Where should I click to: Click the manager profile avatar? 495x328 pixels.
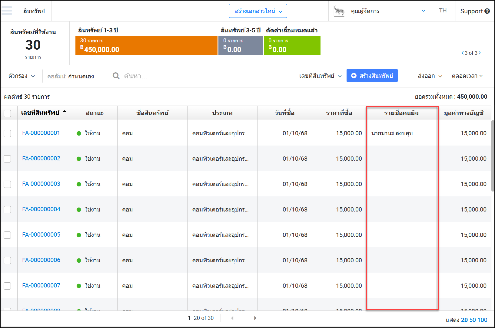click(x=339, y=11)
